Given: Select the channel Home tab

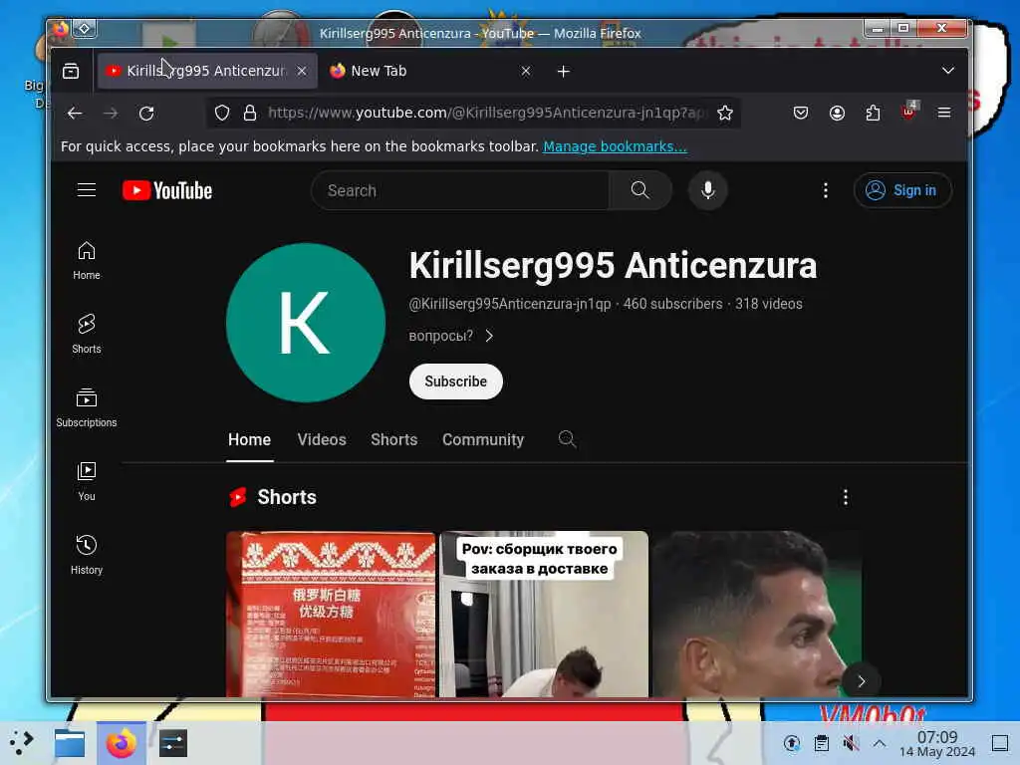Looking at the screenshot, I should (249, 439).
